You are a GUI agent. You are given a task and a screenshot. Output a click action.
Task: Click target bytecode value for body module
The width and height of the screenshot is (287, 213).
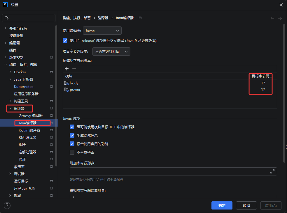point(263,83)
